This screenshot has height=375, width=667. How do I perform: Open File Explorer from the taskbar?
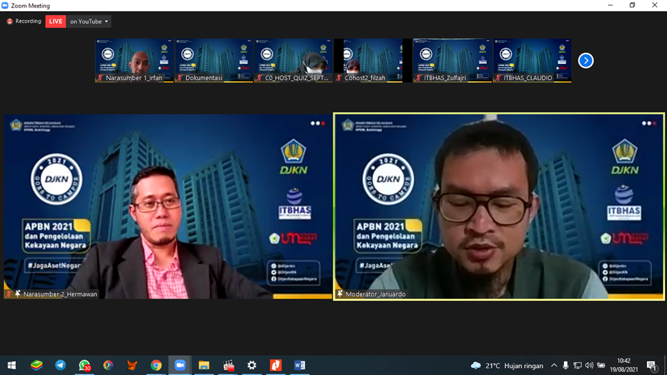click(x=204, y=365)
